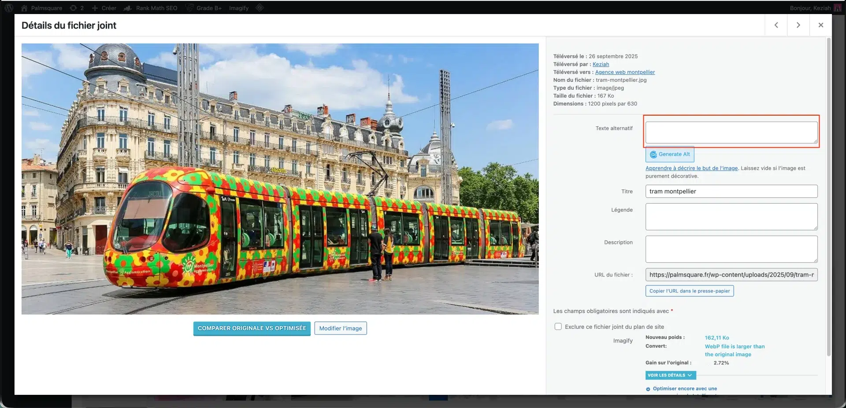Click Modifier l'image below the tram photo
The height and width of the screenshot is (408, 846).
coord(341,328)
